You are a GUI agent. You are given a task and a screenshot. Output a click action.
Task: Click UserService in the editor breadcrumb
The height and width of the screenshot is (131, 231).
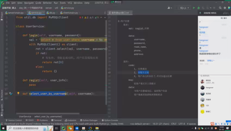coord(25,117)
